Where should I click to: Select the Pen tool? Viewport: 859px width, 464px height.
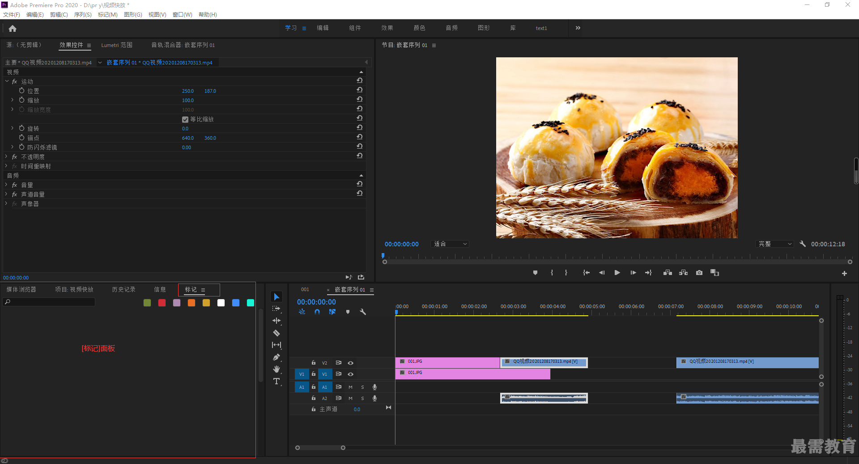276,357
